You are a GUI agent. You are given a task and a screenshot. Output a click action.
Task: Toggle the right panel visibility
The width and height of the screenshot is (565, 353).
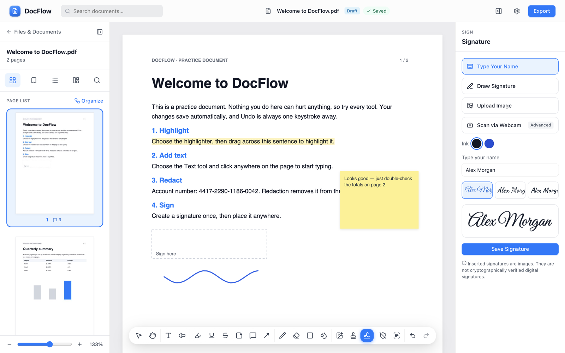point(499,11)
